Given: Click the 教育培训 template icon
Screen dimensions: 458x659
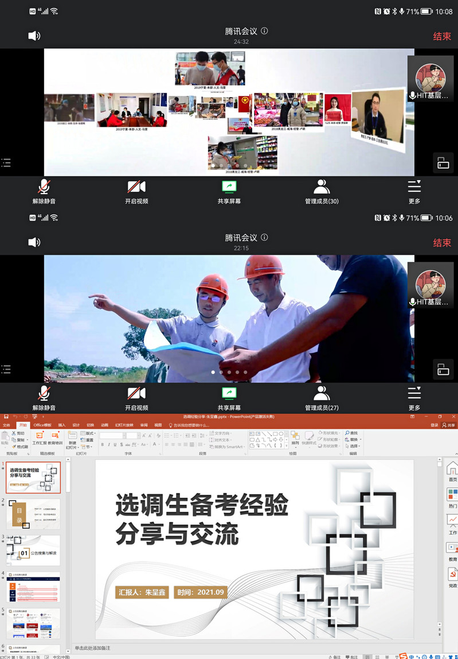Looking at the screenshot, I should (56, 436).
